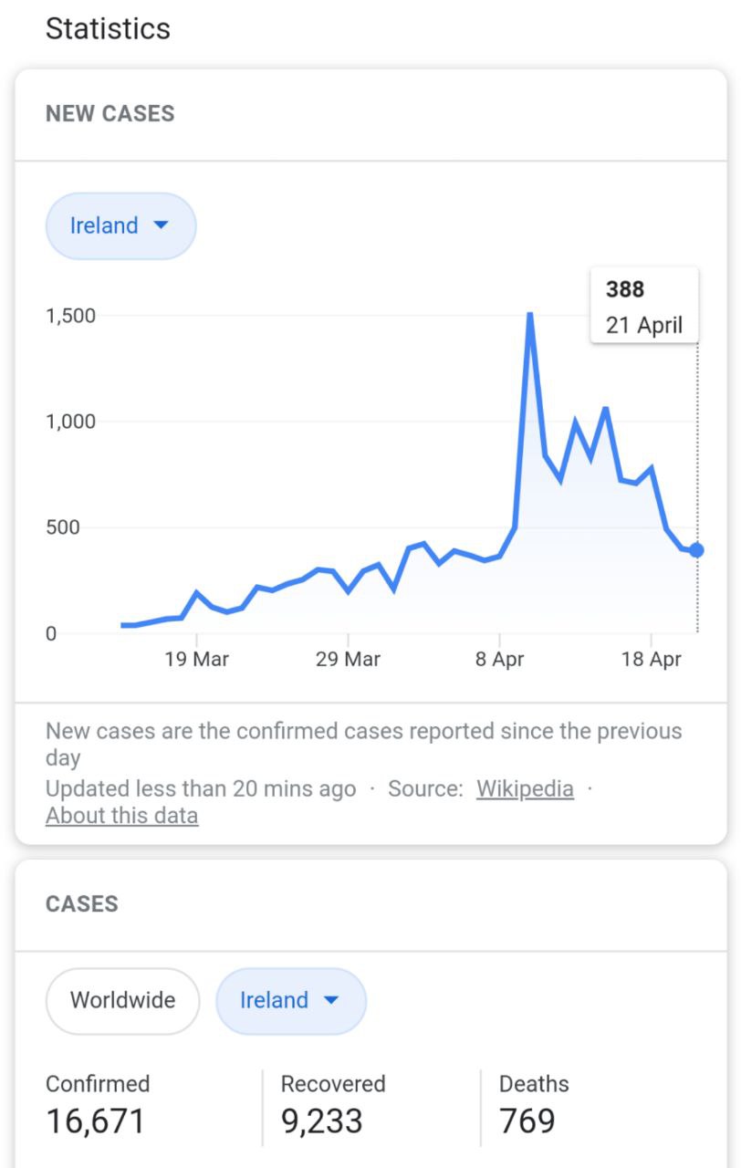Click the arrow on New Cases Ireland chip

tap(162, 225)
